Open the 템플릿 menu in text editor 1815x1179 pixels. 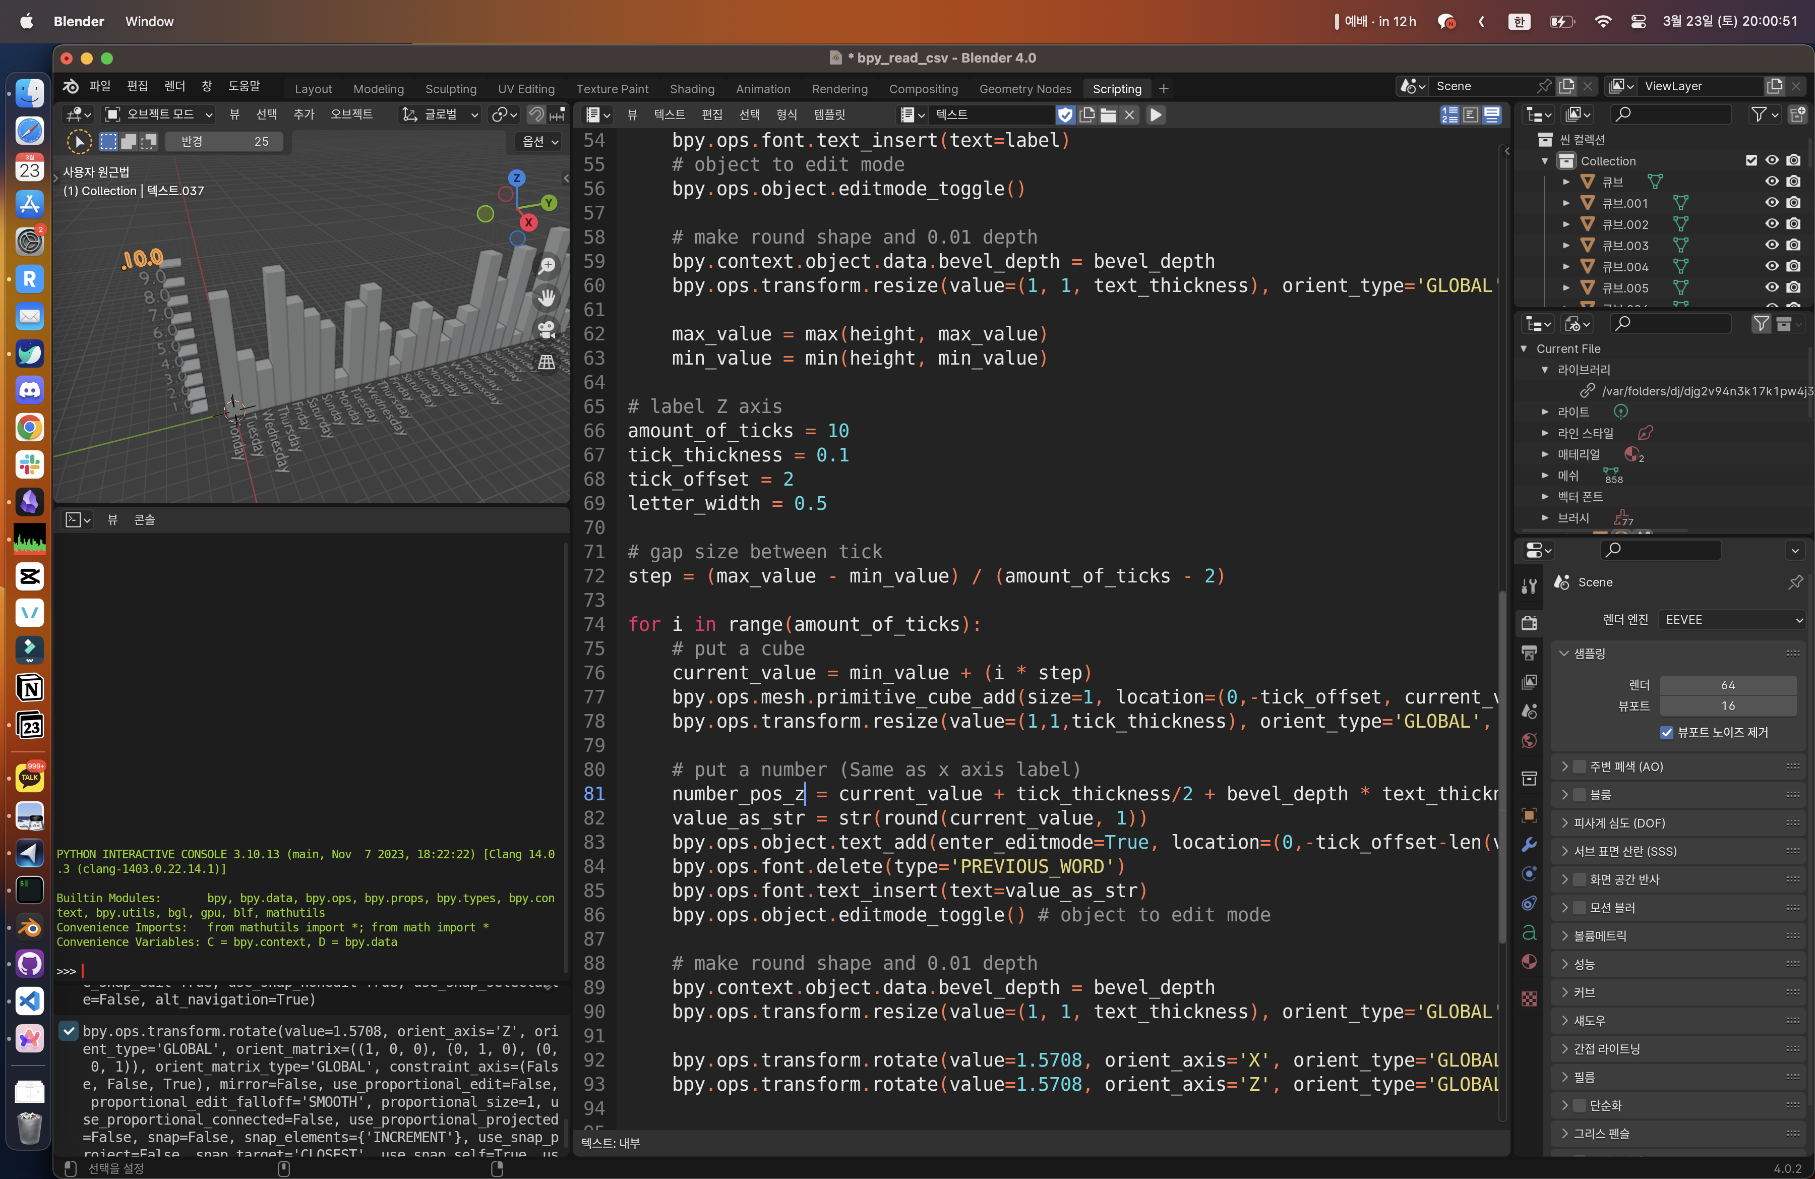pos(829,114)
